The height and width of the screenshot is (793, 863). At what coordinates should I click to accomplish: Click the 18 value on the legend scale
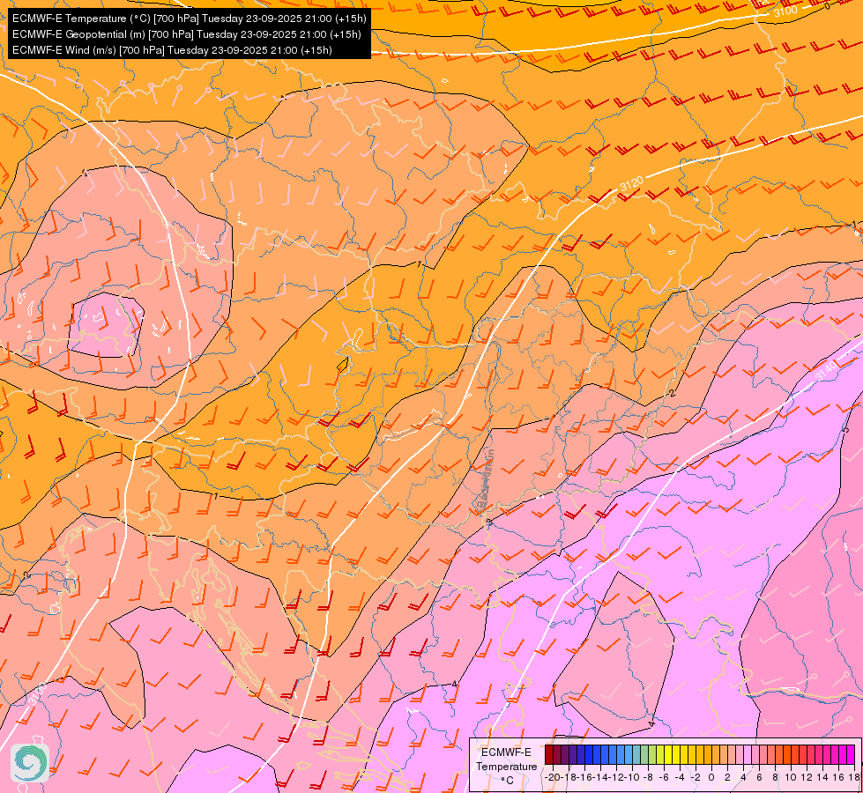pyautogui.click(x=854, y=778)
